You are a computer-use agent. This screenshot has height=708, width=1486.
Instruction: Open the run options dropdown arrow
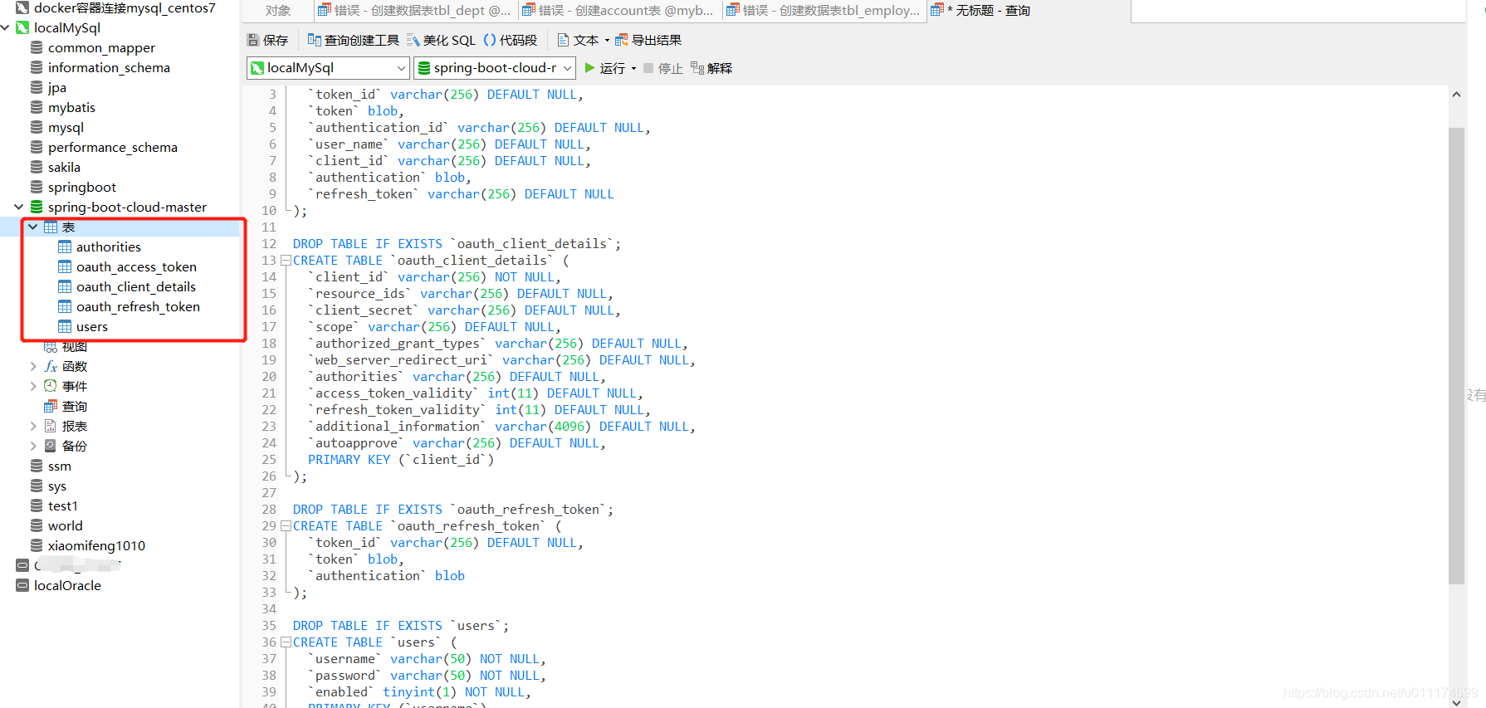click(634, 69)
